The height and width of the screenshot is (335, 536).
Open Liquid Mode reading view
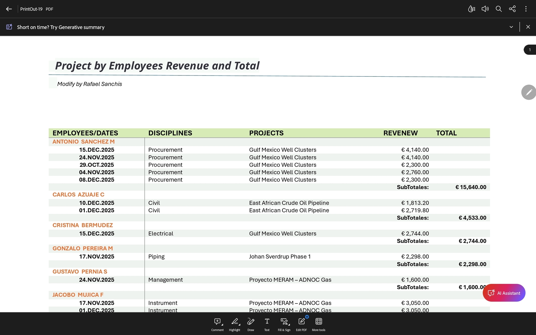click(x=471, y=9)
